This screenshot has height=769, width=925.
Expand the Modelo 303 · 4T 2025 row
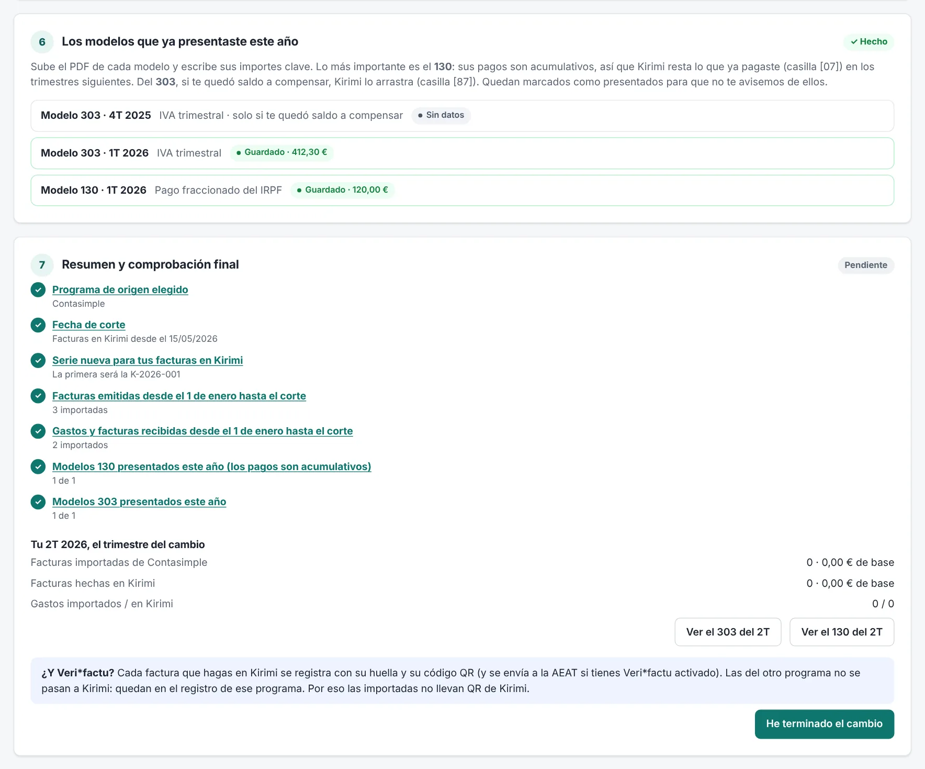coord(462,116)
